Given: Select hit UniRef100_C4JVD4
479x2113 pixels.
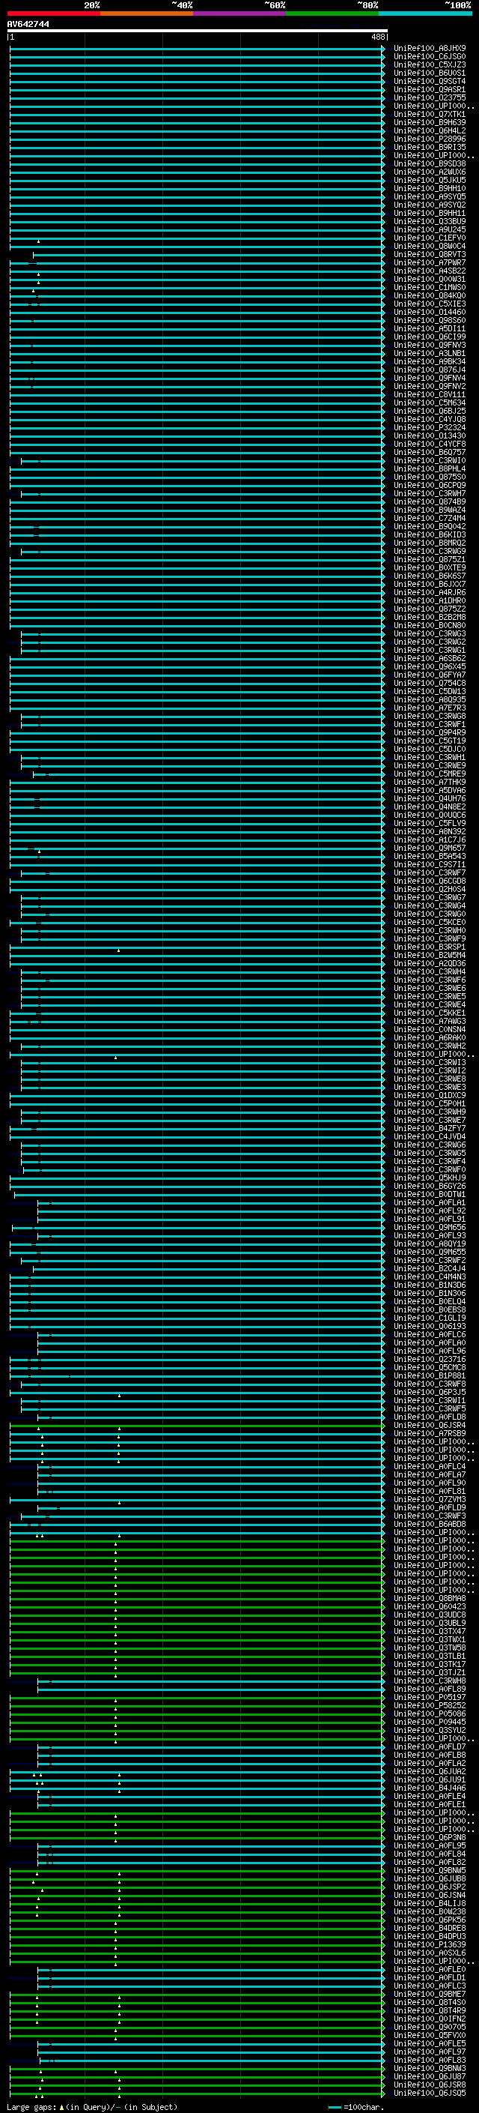Looking at the screenshot, I should pyautogui.click(x=430, y=1136).
